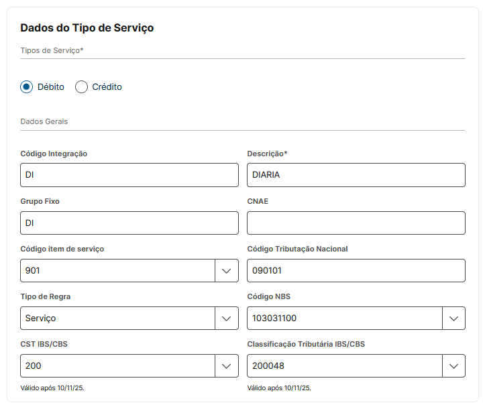This screenshot has width=483, height=405.
Task: Click chevron arrow of Código NBS
Action: (453, 319)
